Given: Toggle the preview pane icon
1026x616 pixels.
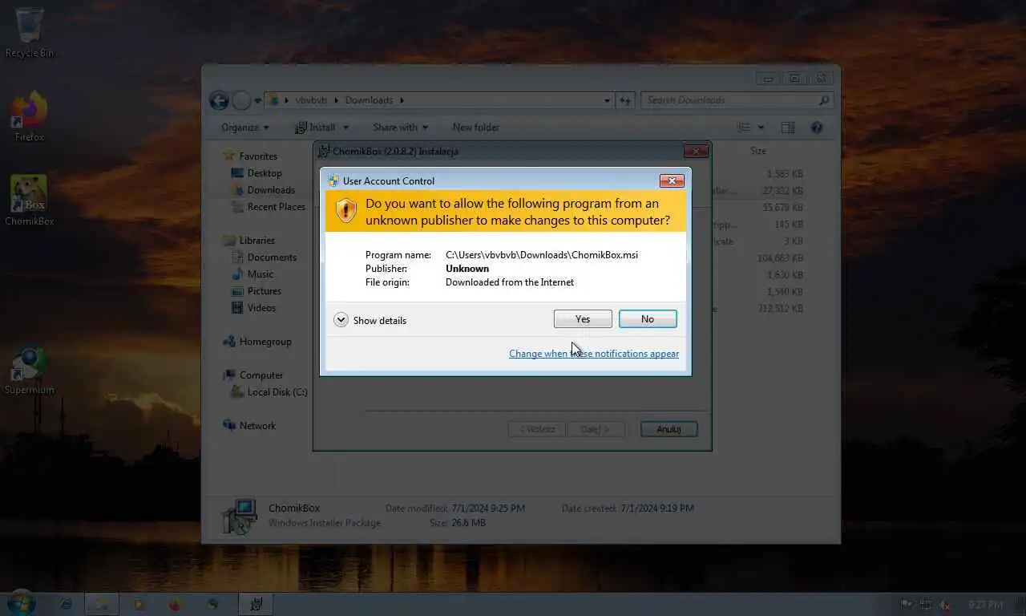Looking at the screenshot, I should coord(788,128).
